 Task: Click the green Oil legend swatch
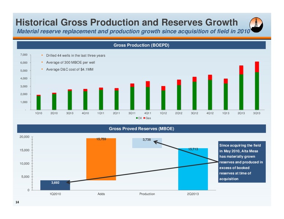pos(137,118)
